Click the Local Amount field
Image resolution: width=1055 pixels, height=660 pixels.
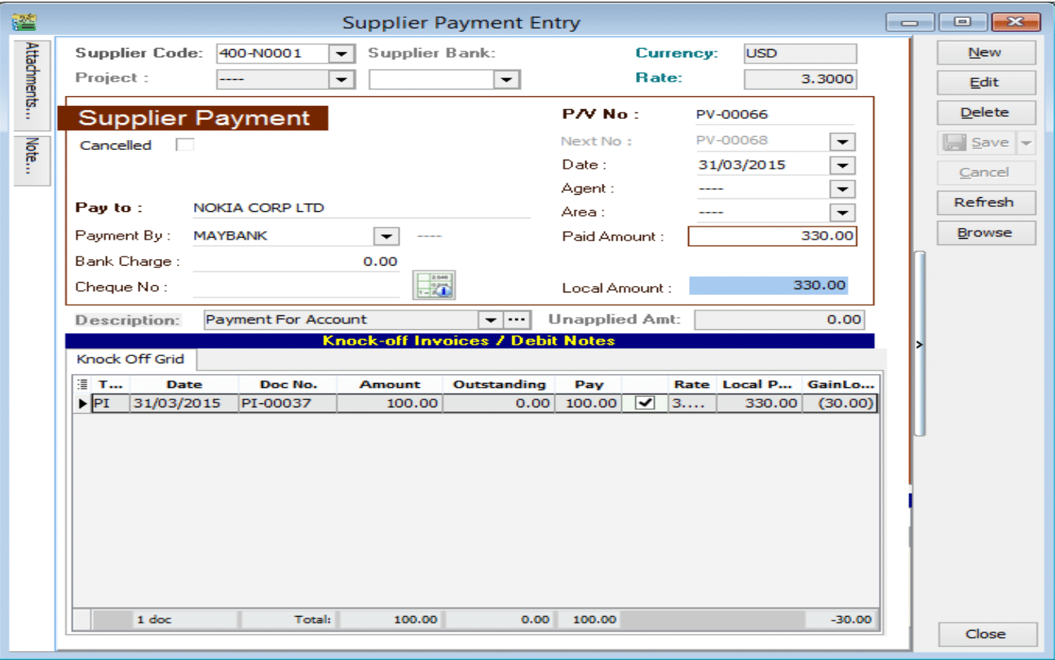(x=769, y=286)
